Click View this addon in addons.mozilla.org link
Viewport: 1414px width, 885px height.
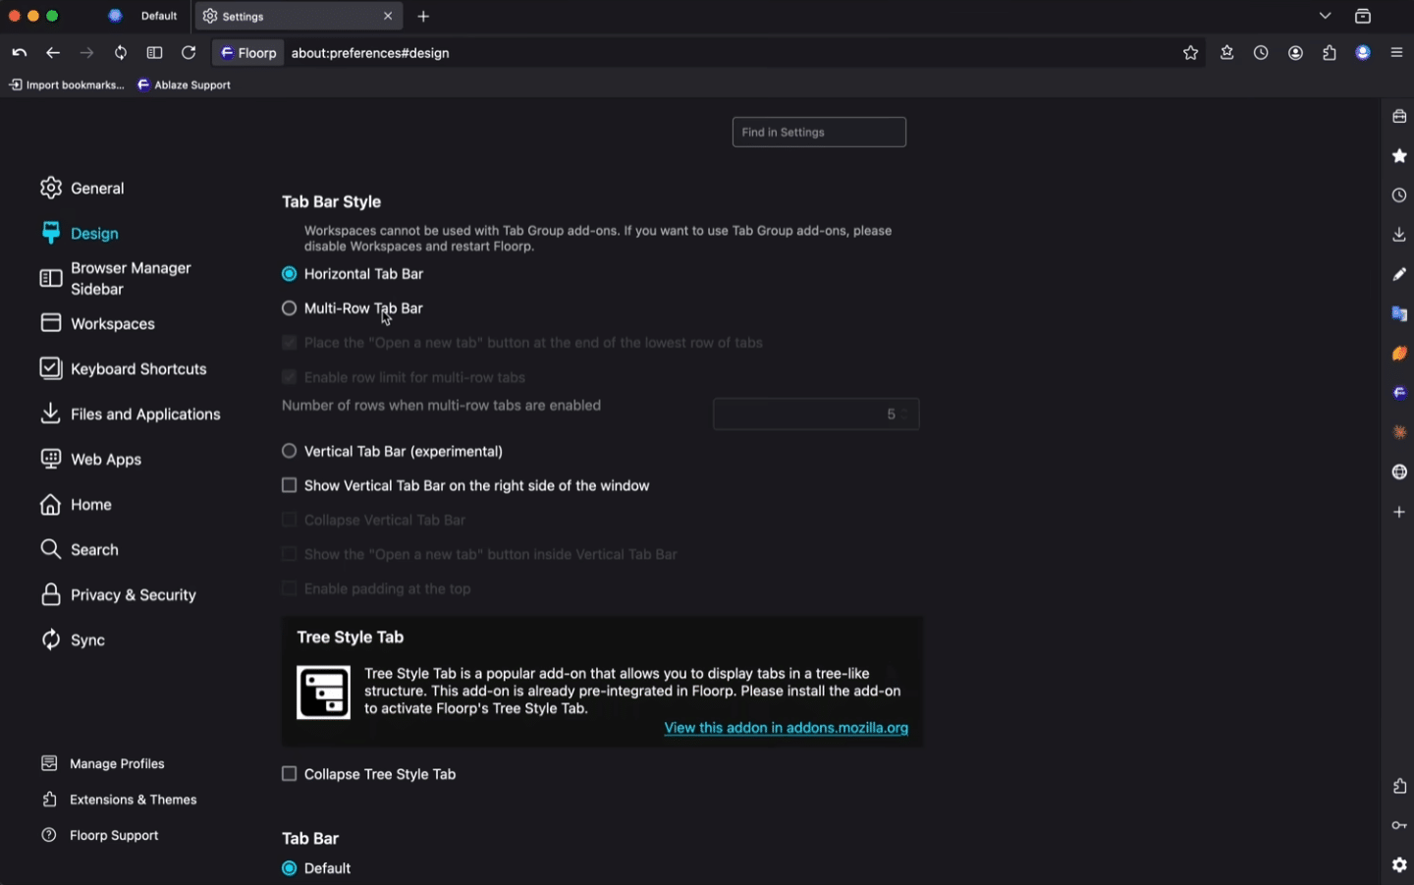pos(786,728)
